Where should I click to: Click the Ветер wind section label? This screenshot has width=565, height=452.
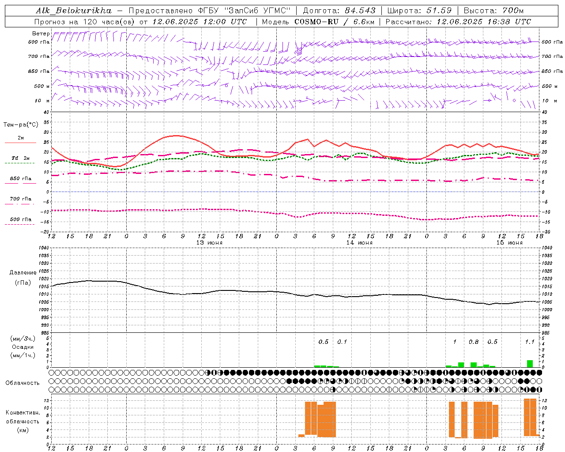pyautogui.click(x=41, y=34)
